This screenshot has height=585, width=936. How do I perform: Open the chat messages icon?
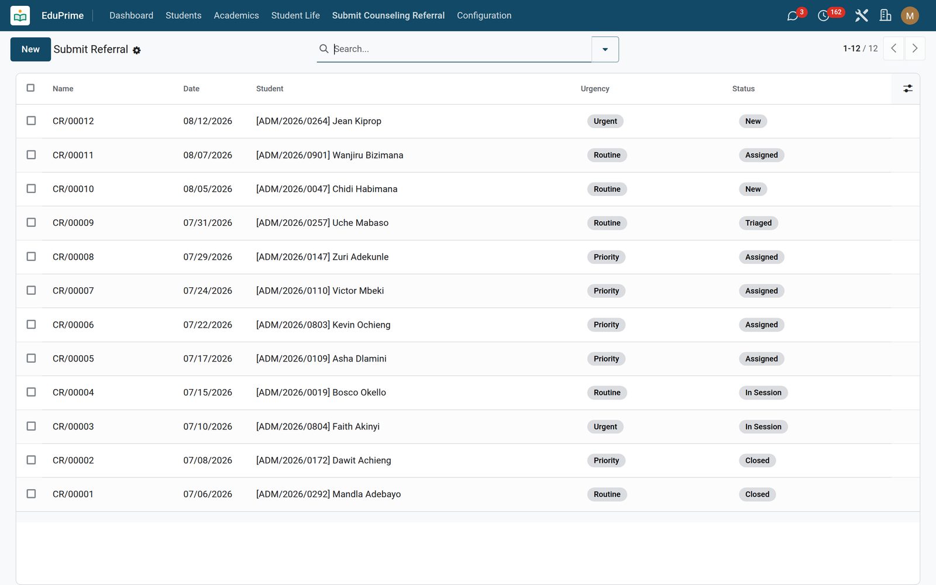(x=793, y=16)
